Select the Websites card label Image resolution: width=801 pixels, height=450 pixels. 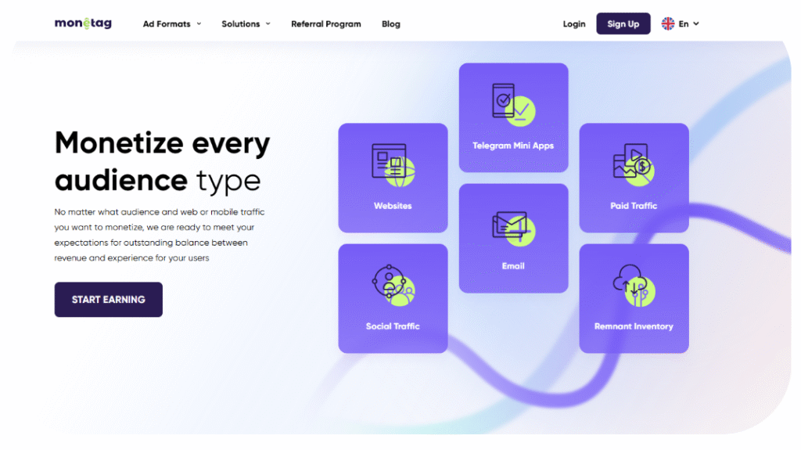393,206
